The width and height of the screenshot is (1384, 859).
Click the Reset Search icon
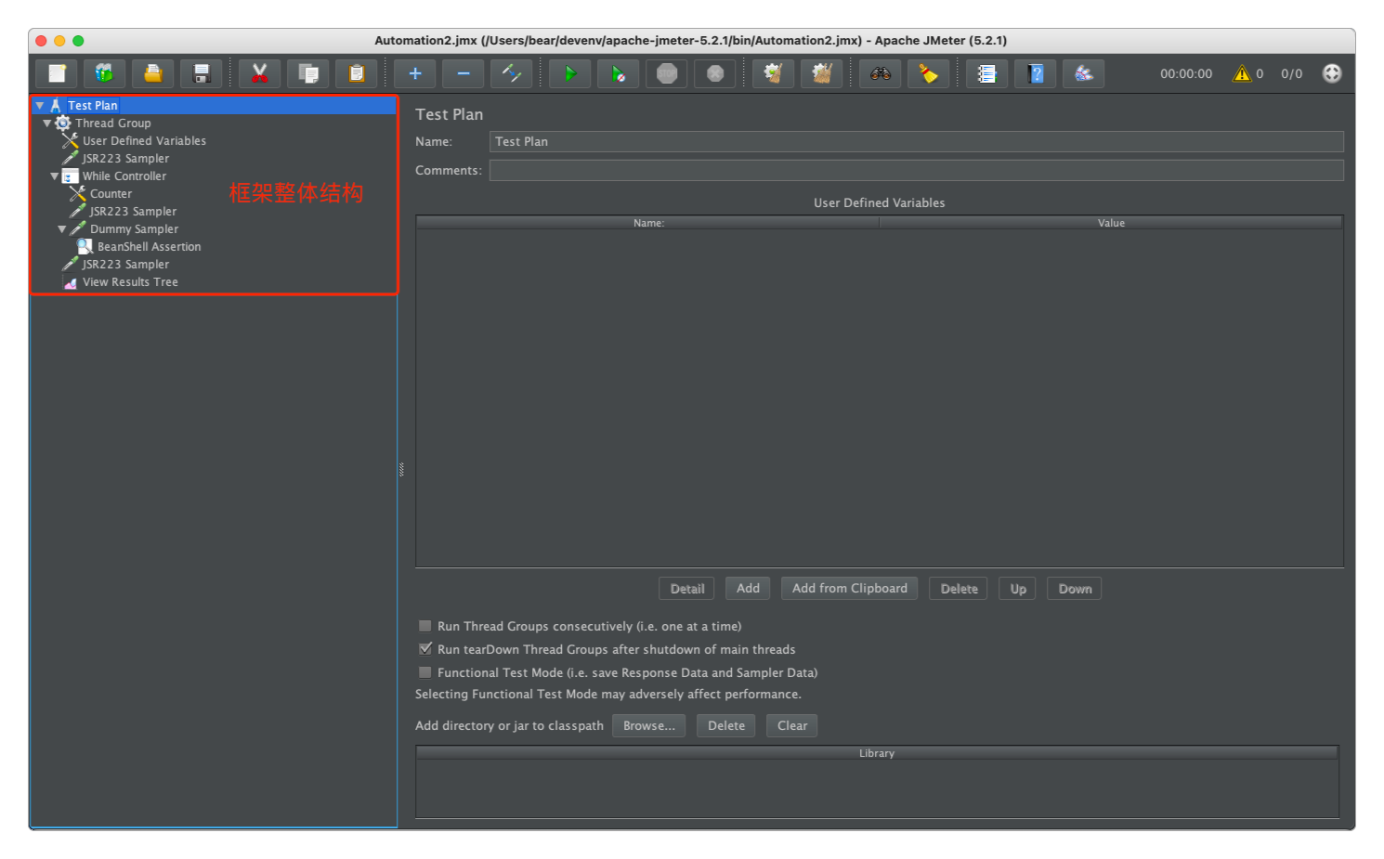click(x=928, y=73)
